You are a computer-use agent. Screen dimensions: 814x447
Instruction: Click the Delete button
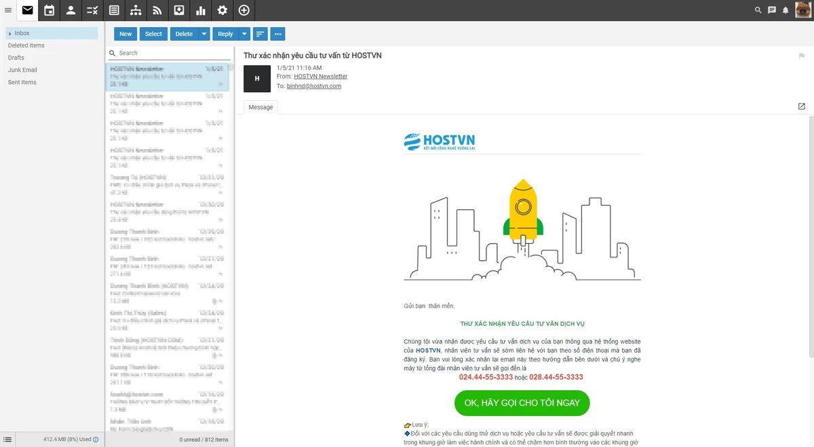[184, 34]
